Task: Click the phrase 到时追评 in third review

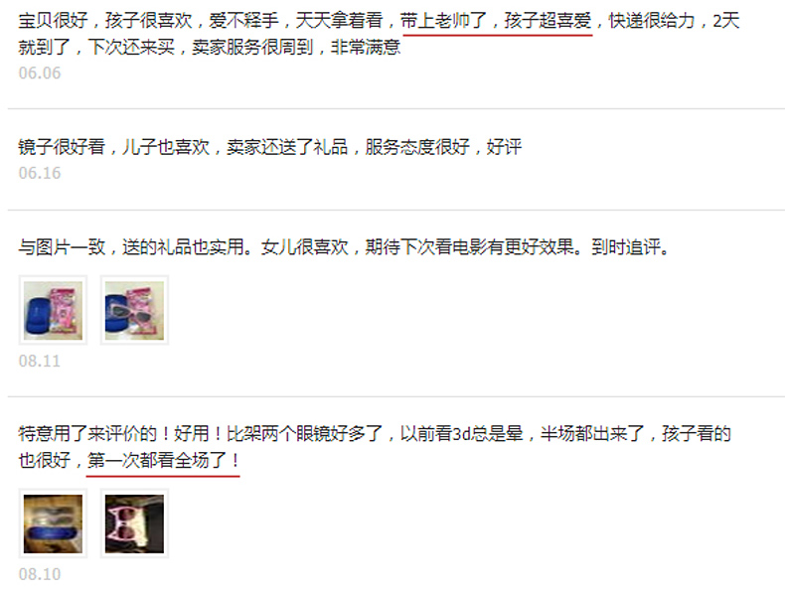Action: coord(626,247)
